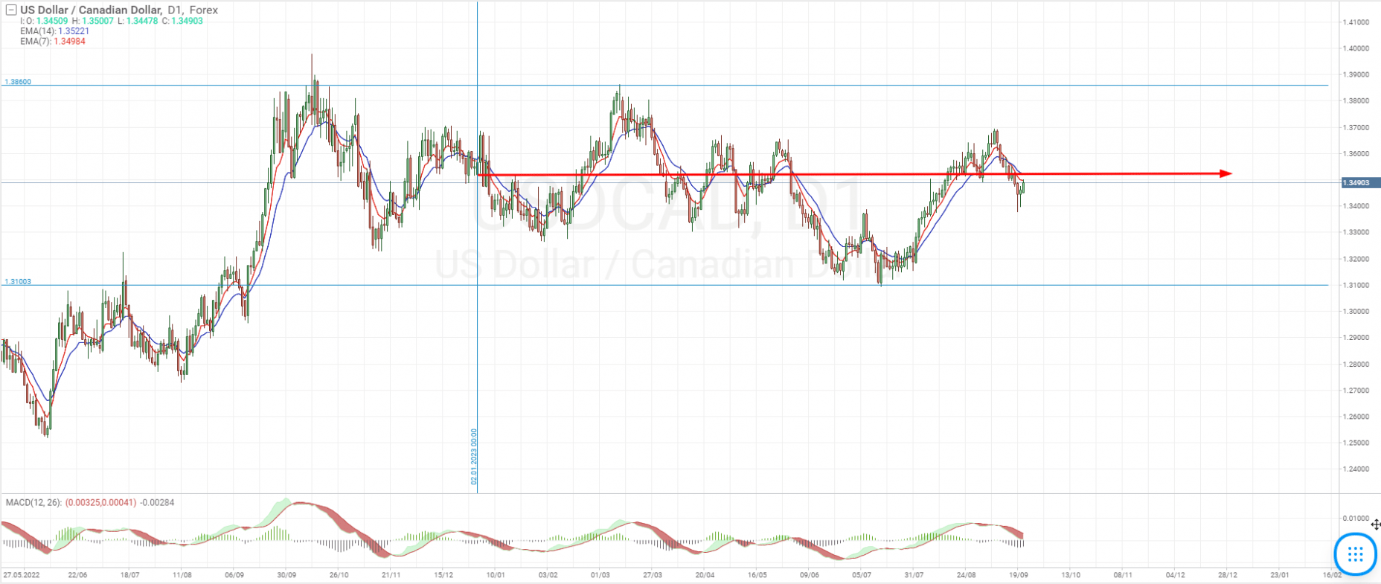Click the 1.37000 price axis label

[1356, 127]
